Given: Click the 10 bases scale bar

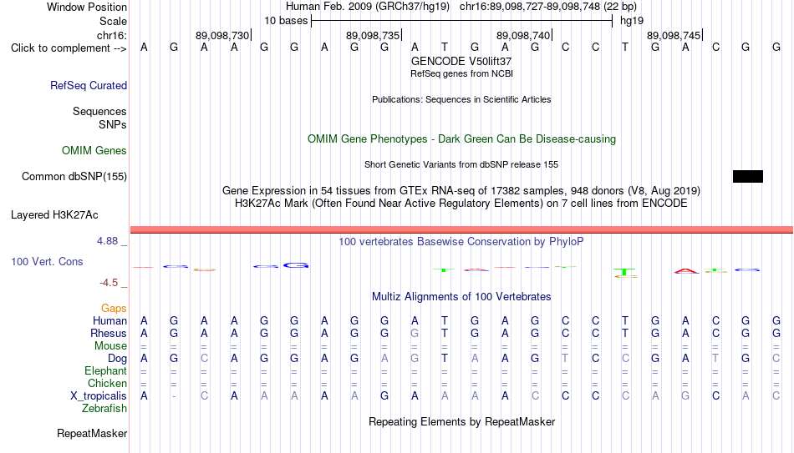Looking at the screenshot, I should [x=462, y=21].
